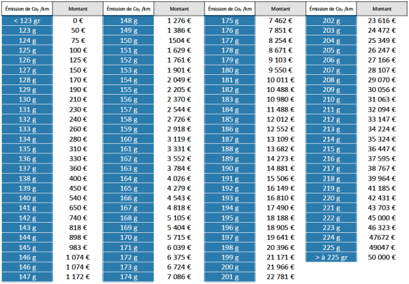Screen dimensions: 409x284
Task: Click the 7 462 € amount cell
Action: (x=280, y=20)
